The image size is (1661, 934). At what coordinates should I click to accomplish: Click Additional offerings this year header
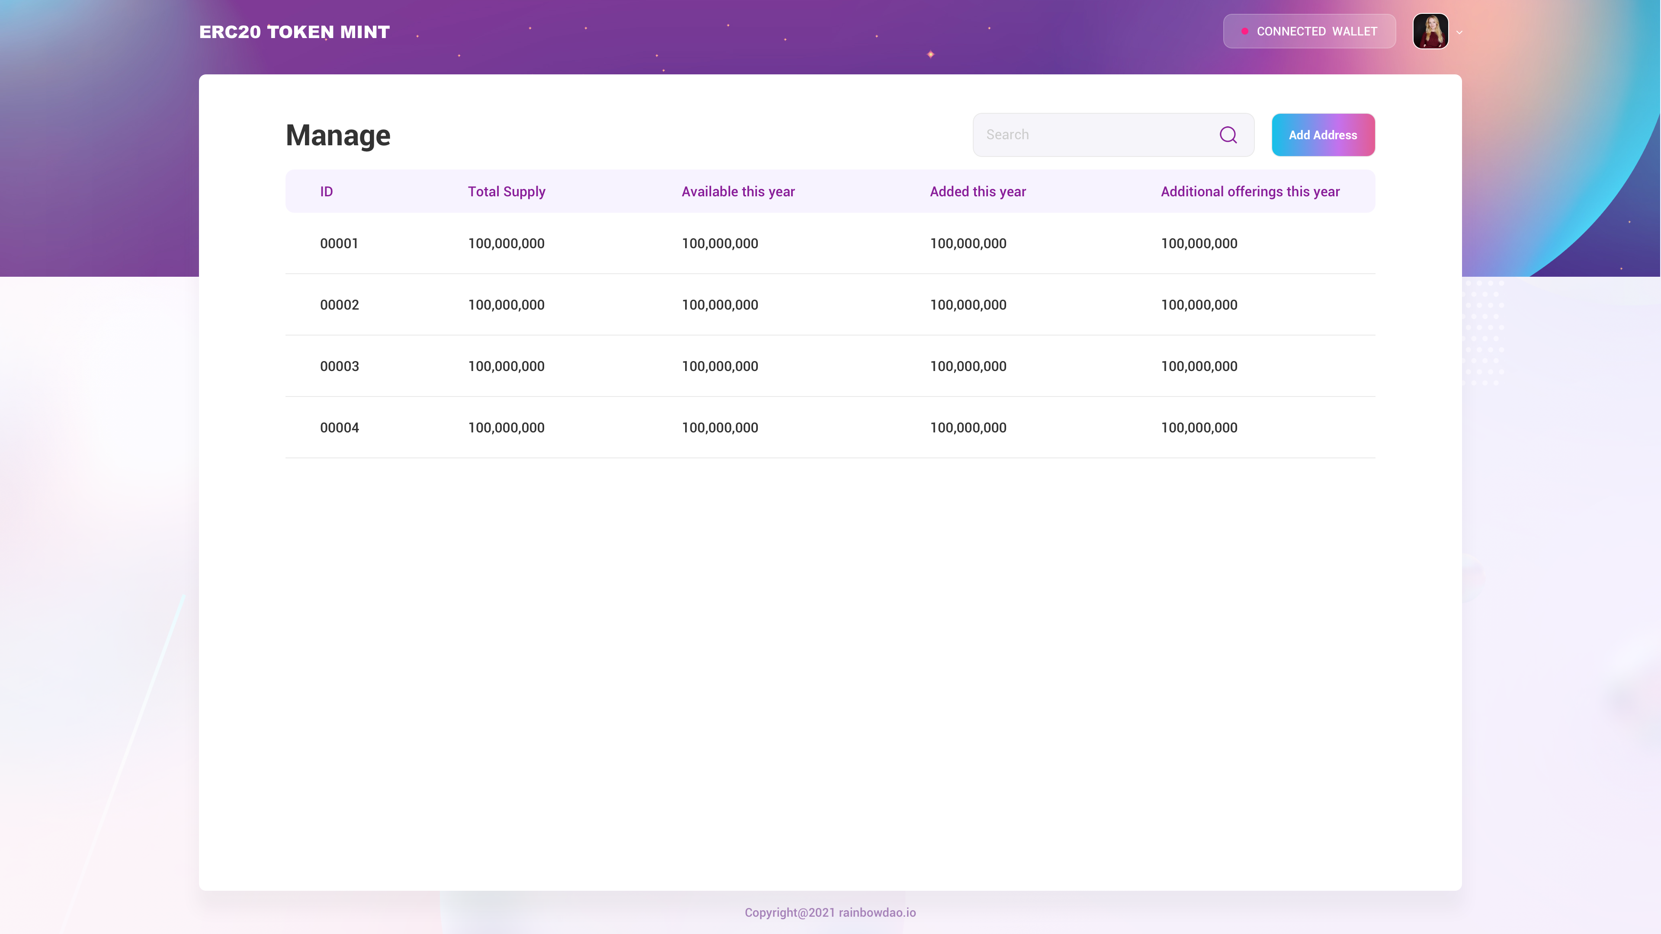point(1250,192)
